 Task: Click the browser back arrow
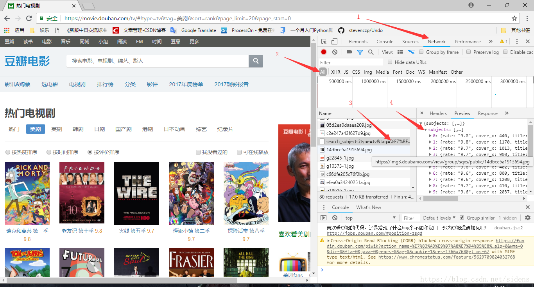[x=7, y=18]
